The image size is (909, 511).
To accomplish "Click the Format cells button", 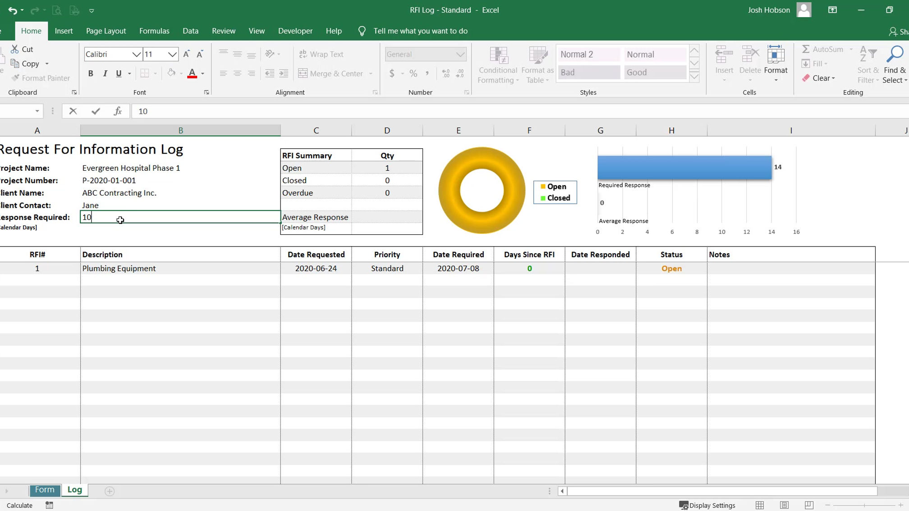I will 776,64.
